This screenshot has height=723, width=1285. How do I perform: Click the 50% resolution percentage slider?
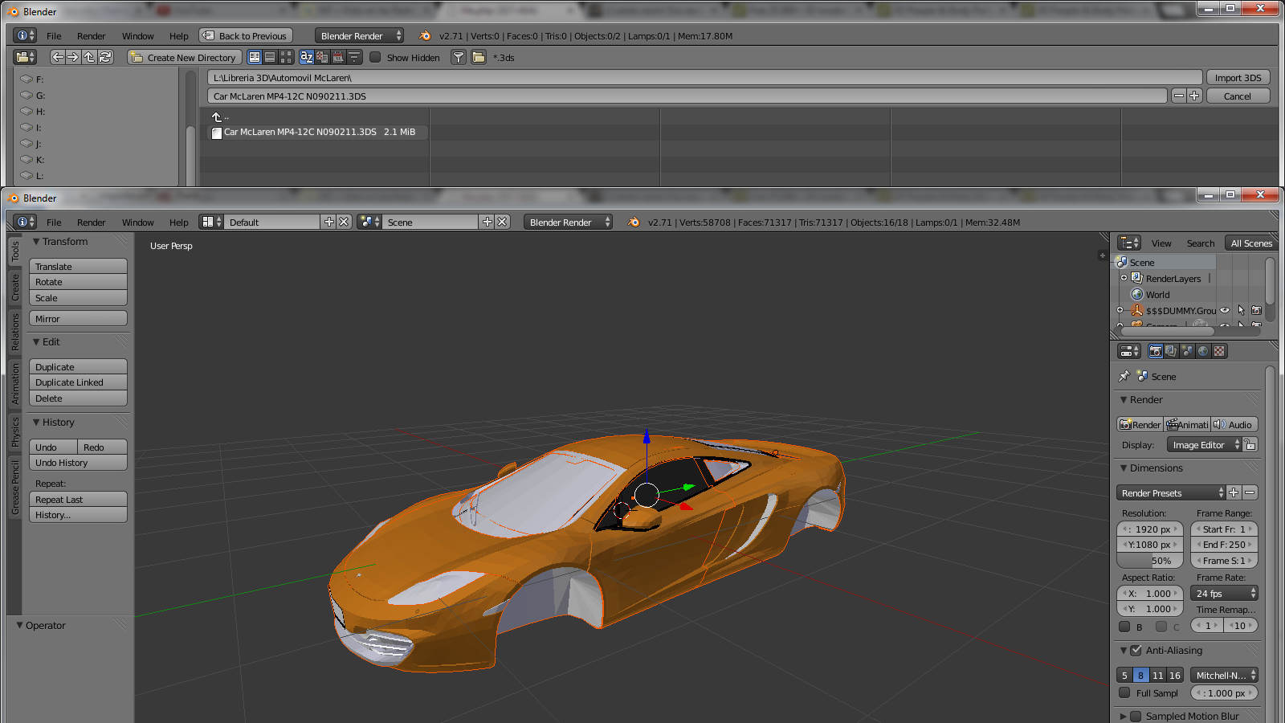pyautogui.click(x=1149, y=561)
